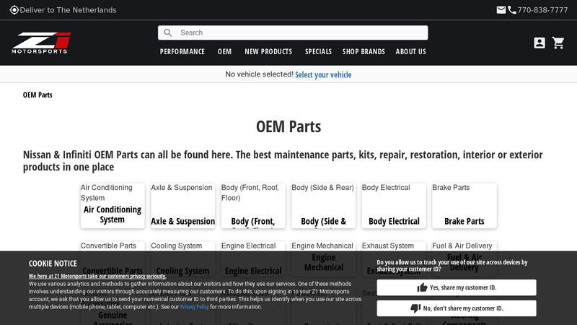Click No, don't share my customer ID
The width and height of the screenshot is (577, 325).
point(457,308)
